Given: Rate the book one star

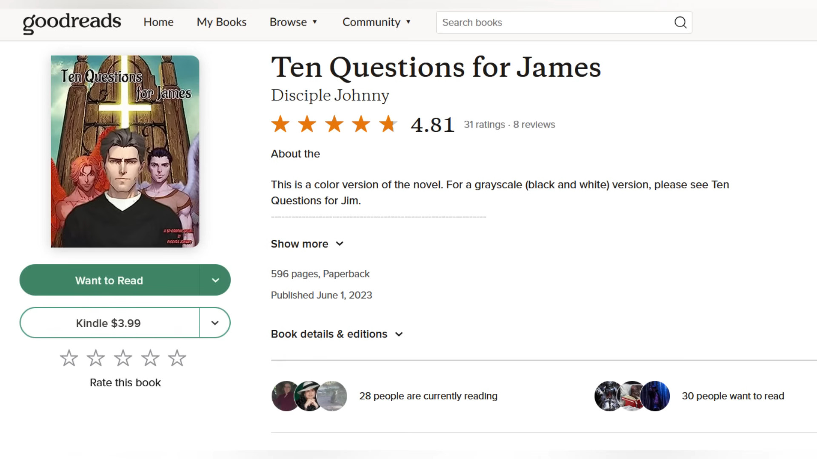Looking at the screenshot, I should tap(69, 358).
